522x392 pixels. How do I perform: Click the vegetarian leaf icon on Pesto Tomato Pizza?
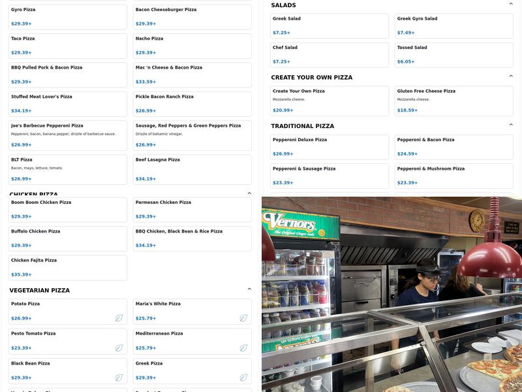118,348
